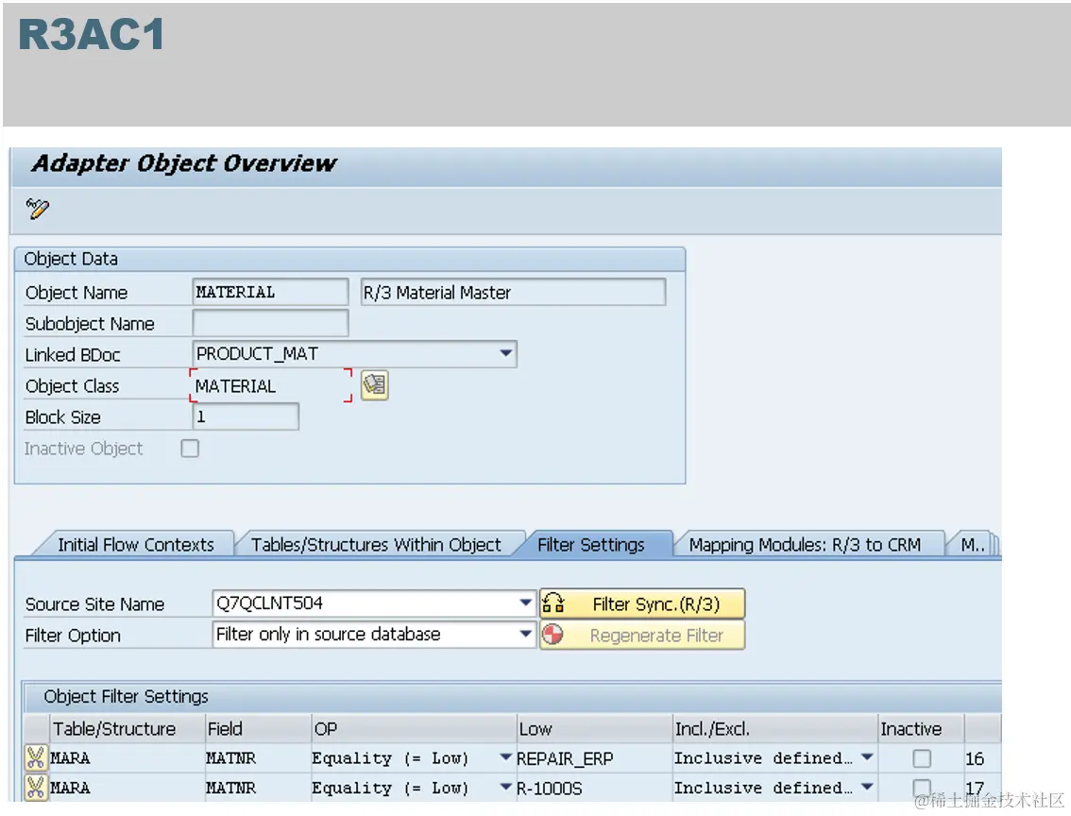Viewport: 1071px width, 816px height.
Task: Toggle Inactive checkbox for REPAIR_ERP row
Action: pos(922,758)
